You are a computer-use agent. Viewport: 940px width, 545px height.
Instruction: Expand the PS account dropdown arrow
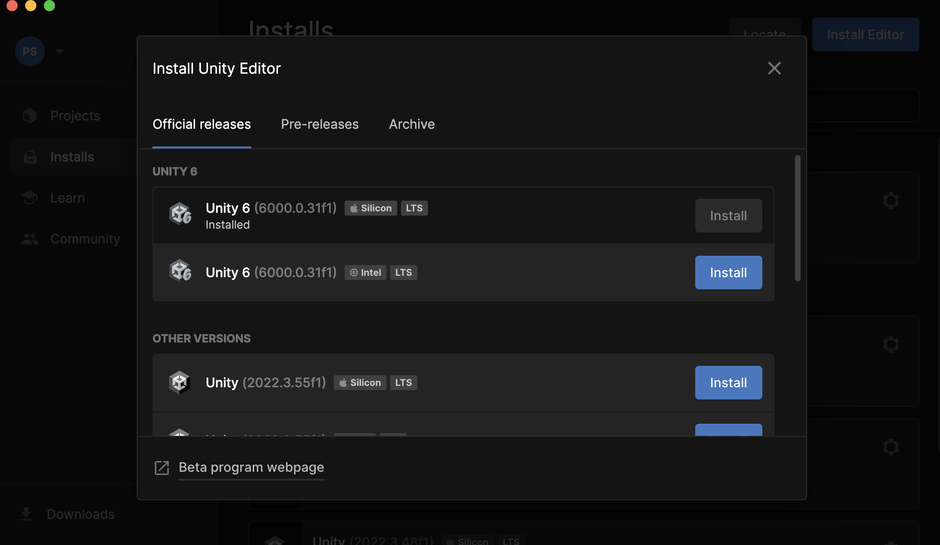[60, 51]
